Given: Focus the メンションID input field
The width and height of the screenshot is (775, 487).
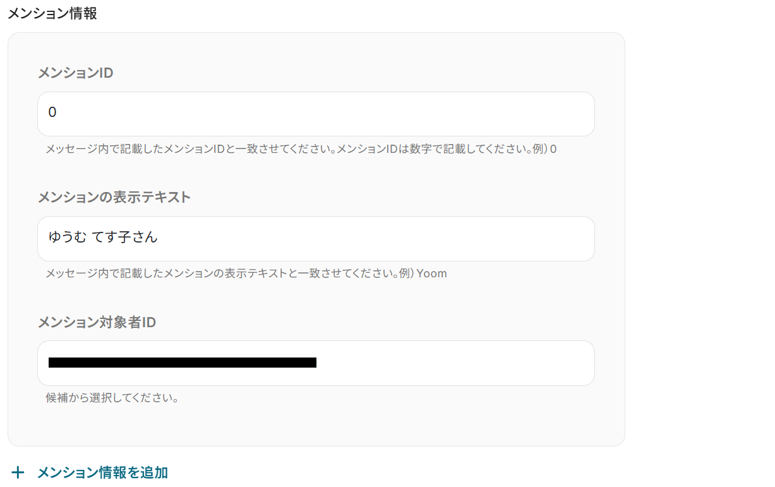Looking at the screenshot, I should (x=316, y=114).
